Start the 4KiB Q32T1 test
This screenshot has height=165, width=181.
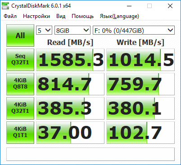pos(20,108)
